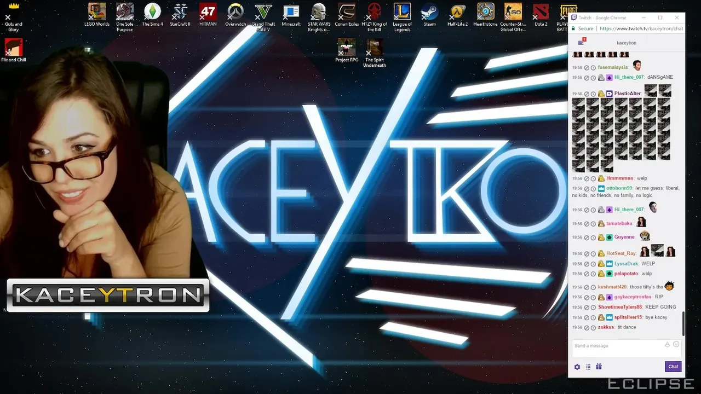Launch the Conan Exiles desktop icon
This screenshot has width=701, height=394.
click(x=347, y=15)
